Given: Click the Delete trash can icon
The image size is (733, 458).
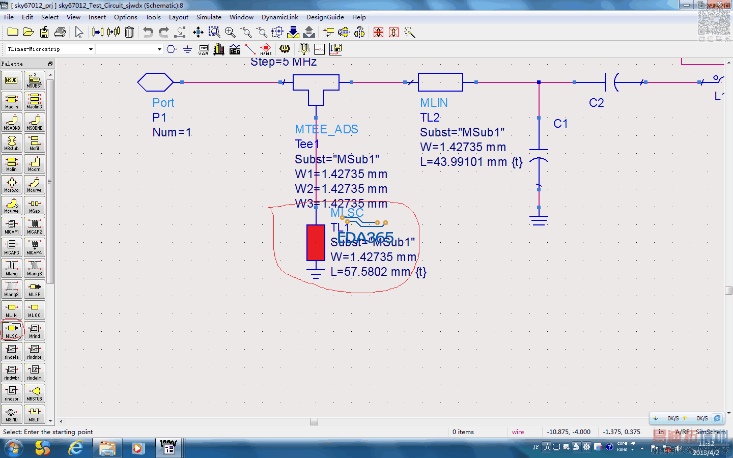Looking at the screenshot, I should (129, 33).
